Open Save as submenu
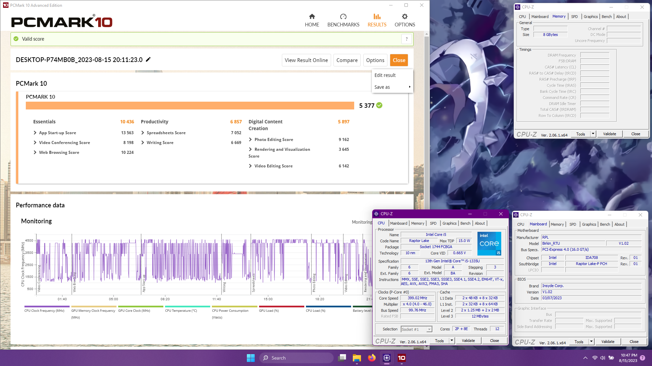Screen dimensions: 652x366 pyautogui.click(x=392, y=87)
